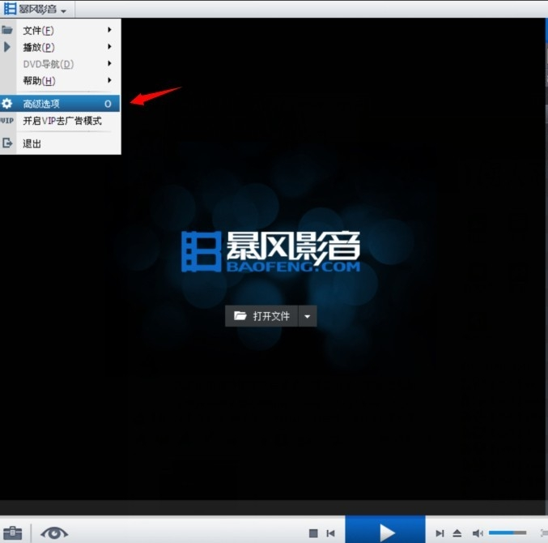Mute the volume speaker icon
Viewport: 548px width, 543px height.
pos(478,533)
